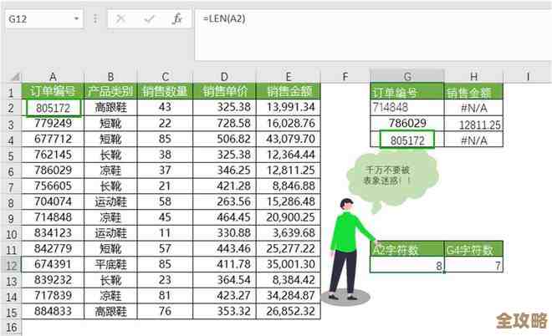Click header cell A1 订单编号
The width and height of the screenshot is (552, 336).
pos(53,91)
